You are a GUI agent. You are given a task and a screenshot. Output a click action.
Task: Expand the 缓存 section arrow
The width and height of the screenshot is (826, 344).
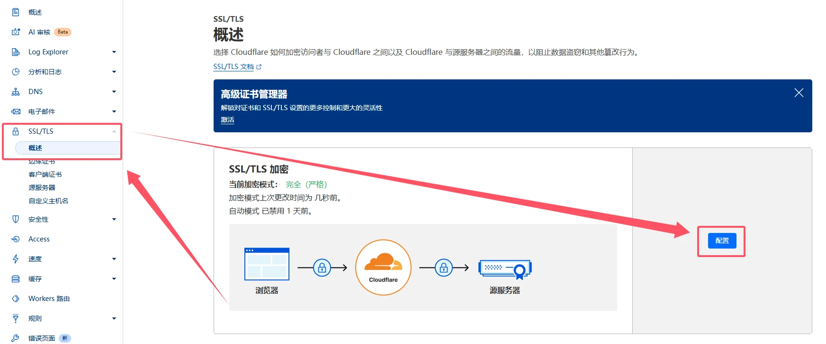pyautogui.click(x=114, y=279)
